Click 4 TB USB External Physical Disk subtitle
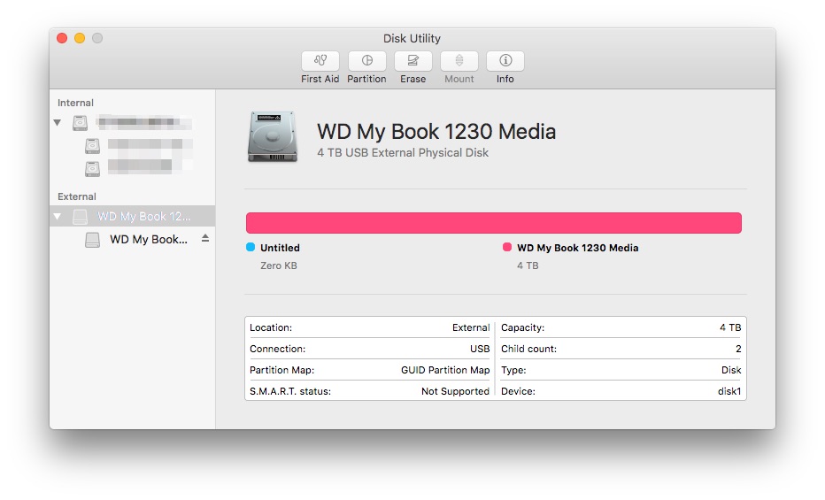The image size is (825, 500). point(403,152)
